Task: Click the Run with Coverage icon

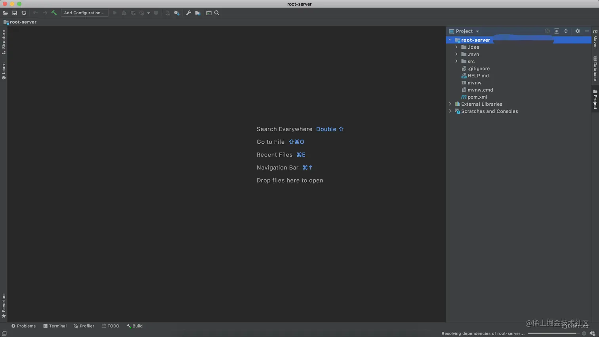Action: tap(133, 13)
